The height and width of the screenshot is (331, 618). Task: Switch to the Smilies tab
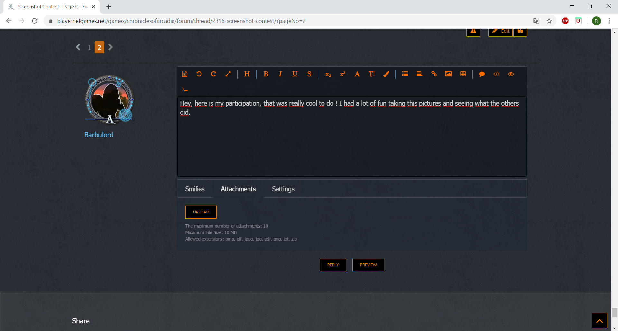pyautogui.click(x=195, y=189)
